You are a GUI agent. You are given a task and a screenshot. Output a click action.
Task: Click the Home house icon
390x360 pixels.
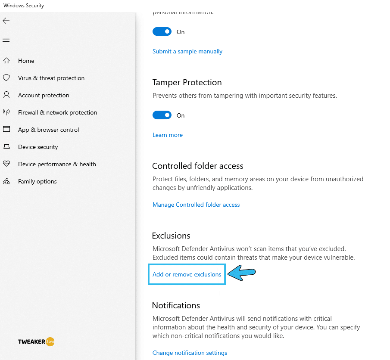[x=6, y=61]
